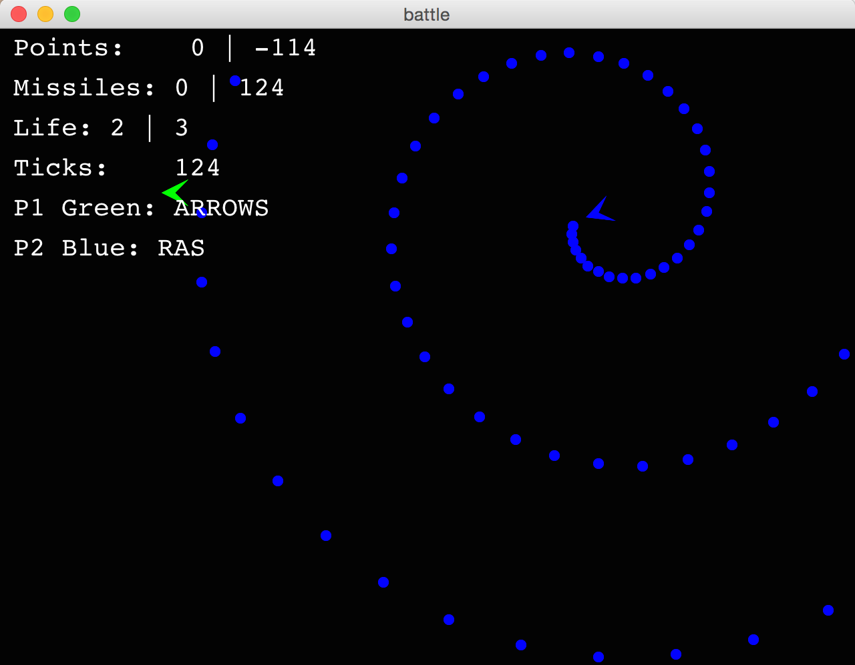
Task: Minimize the battle window with yellow button
Action: click(x=45, y=14)
